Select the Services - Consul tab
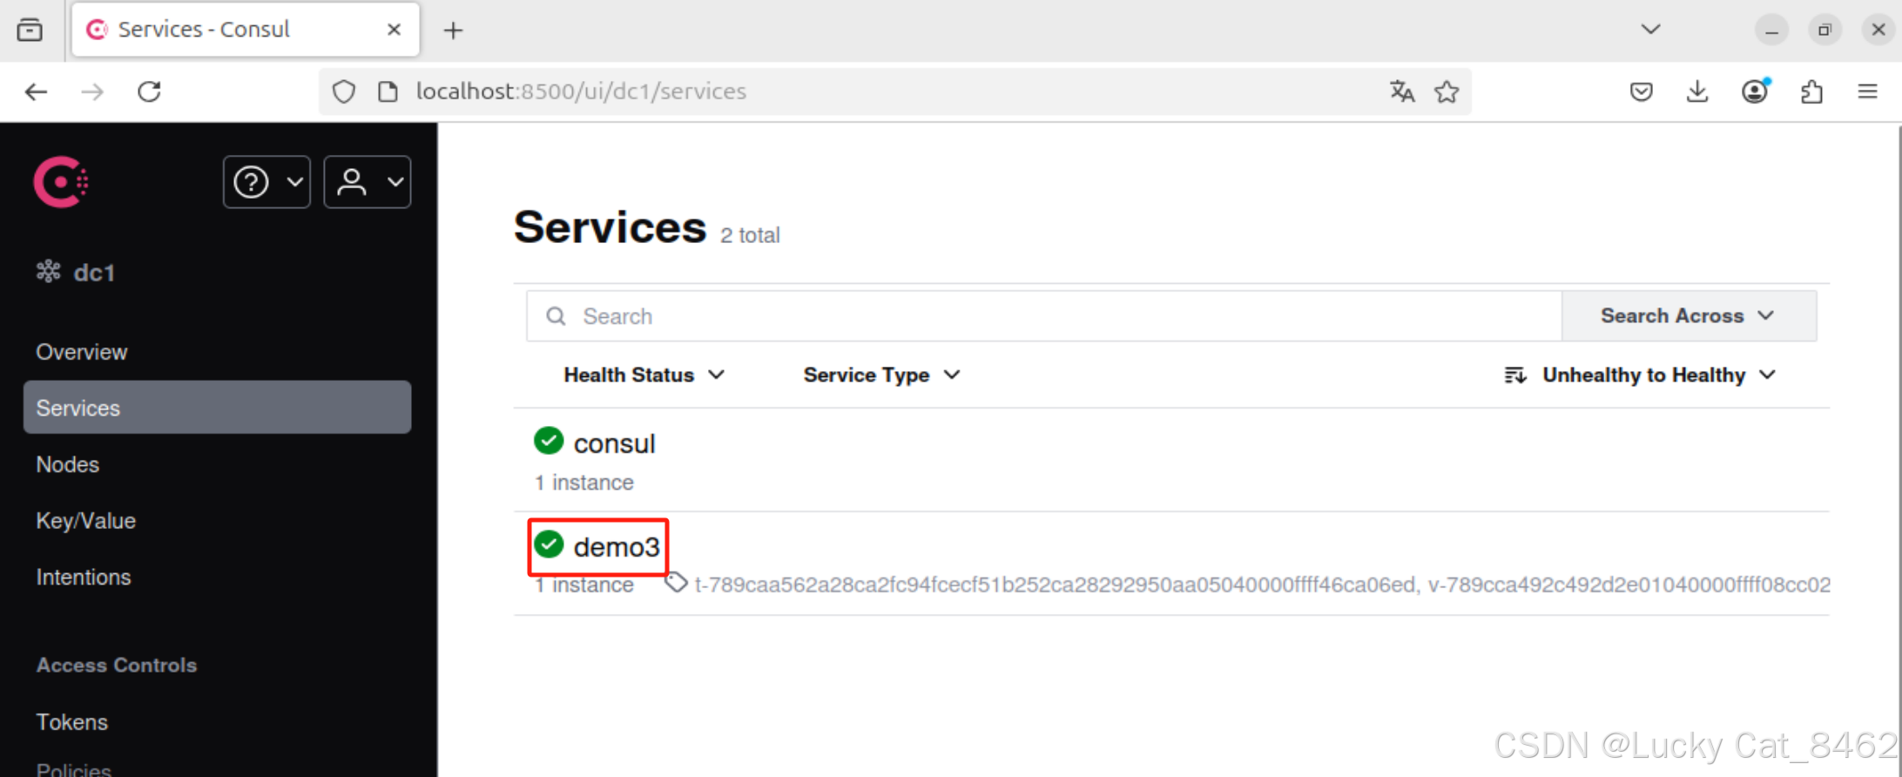Image resolution: width=1902 pixels, height=777 pixels. pyautogui.click(x=245, y=30)
